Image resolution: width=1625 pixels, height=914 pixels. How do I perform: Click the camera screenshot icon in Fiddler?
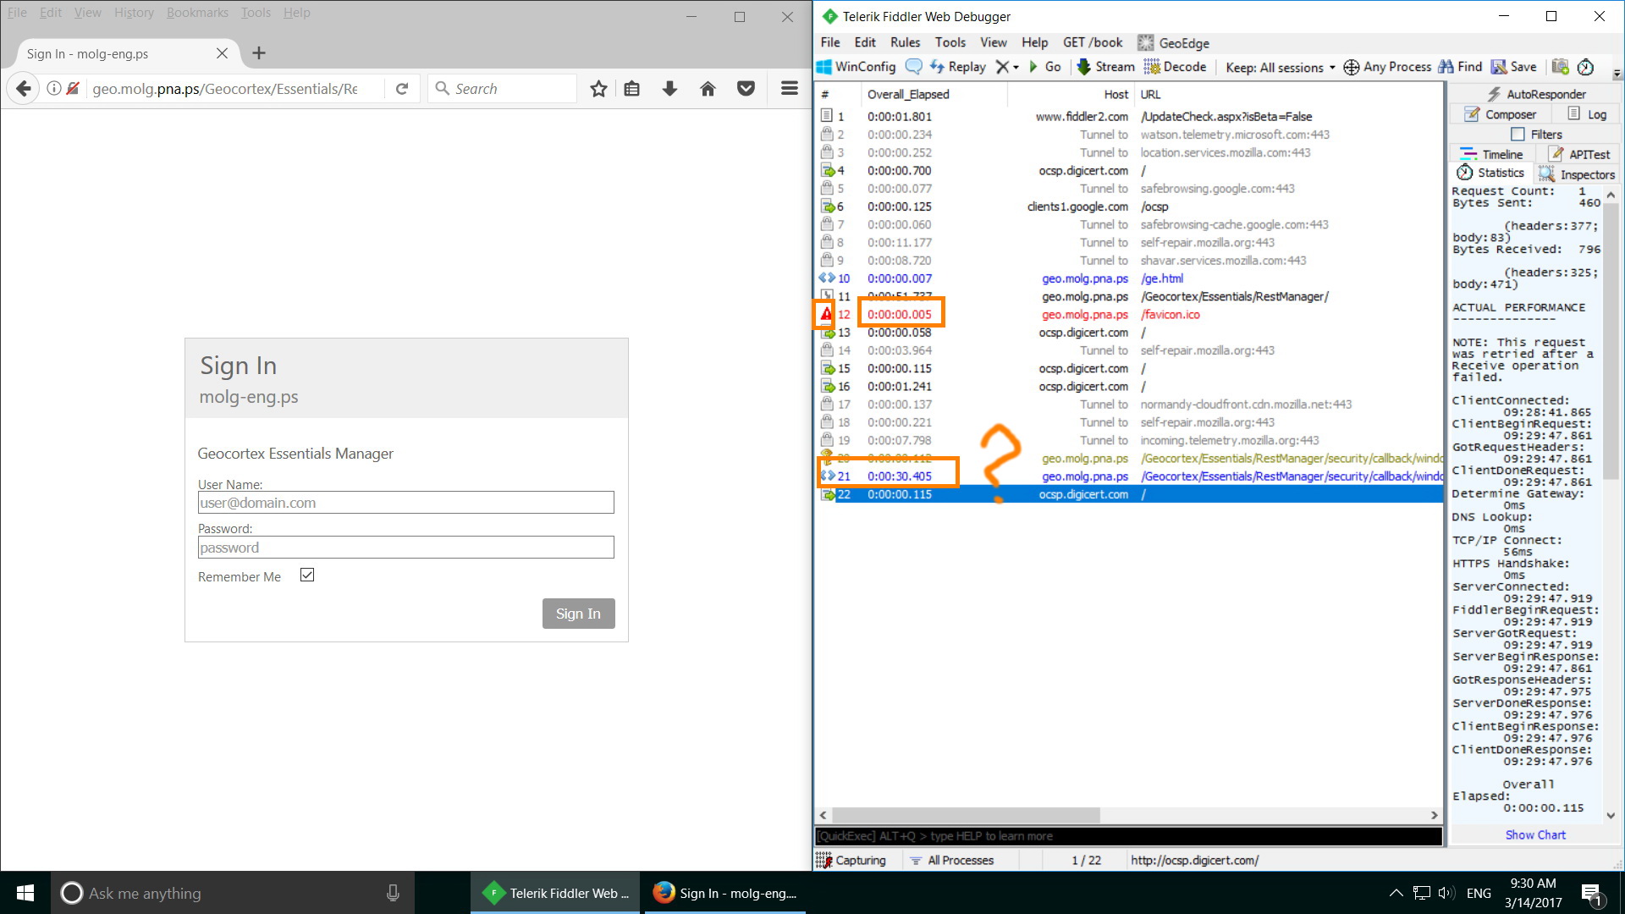1561,67
